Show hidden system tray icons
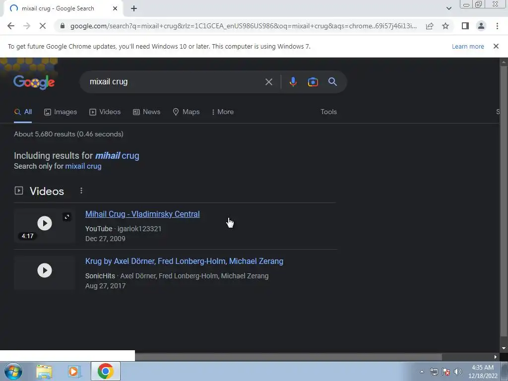Viewport: 508px width, 381px height. [422, 372]
